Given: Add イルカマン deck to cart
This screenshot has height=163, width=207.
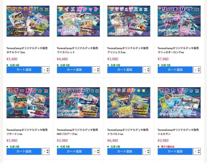Looking at the screenshot, I should coord(175,151).
